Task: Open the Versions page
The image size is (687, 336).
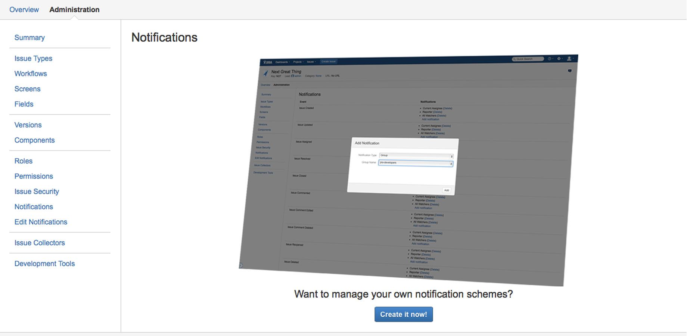Action: pos(28,125)
